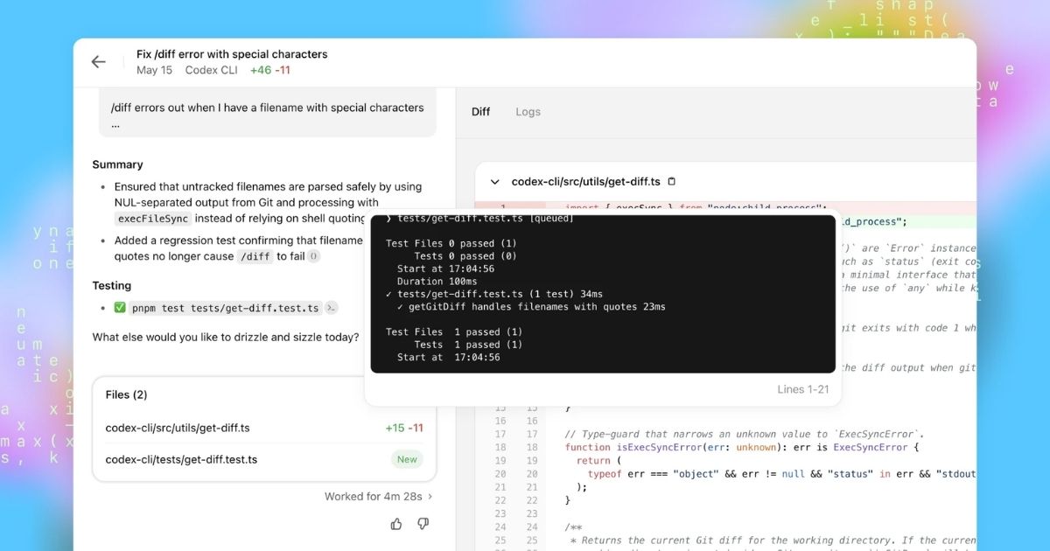
Task: Click the 'Testing' heading
Action: point(111,286)
